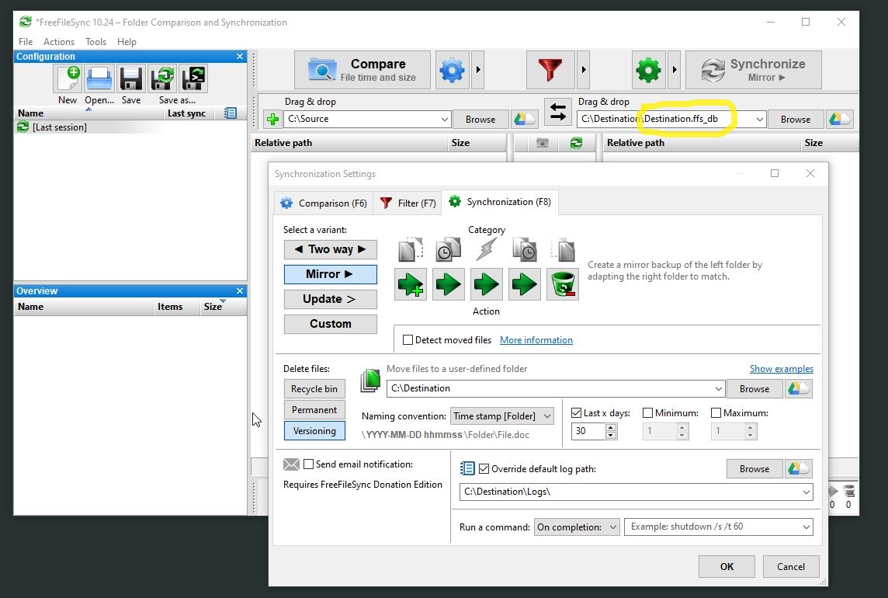888x598 pixels.
Task: Switch to the Filter (F7) tab
Action: [408, 203]
